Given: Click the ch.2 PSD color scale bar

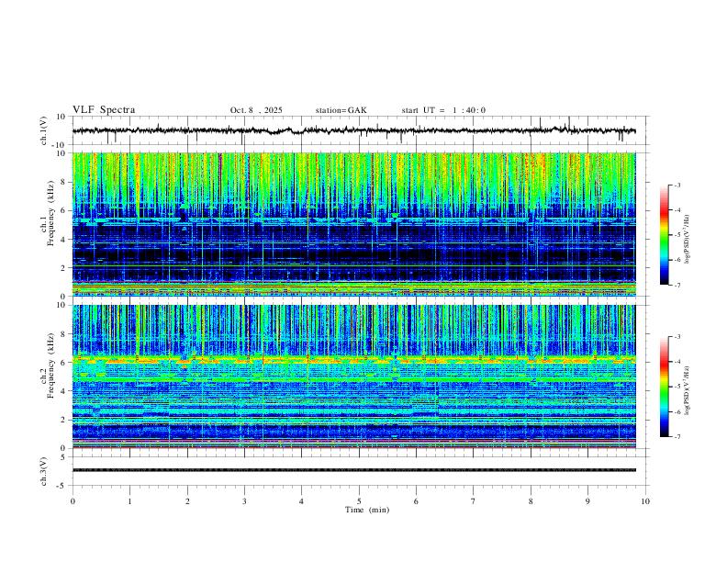Looking at the screenshot, I should [664, 387].
